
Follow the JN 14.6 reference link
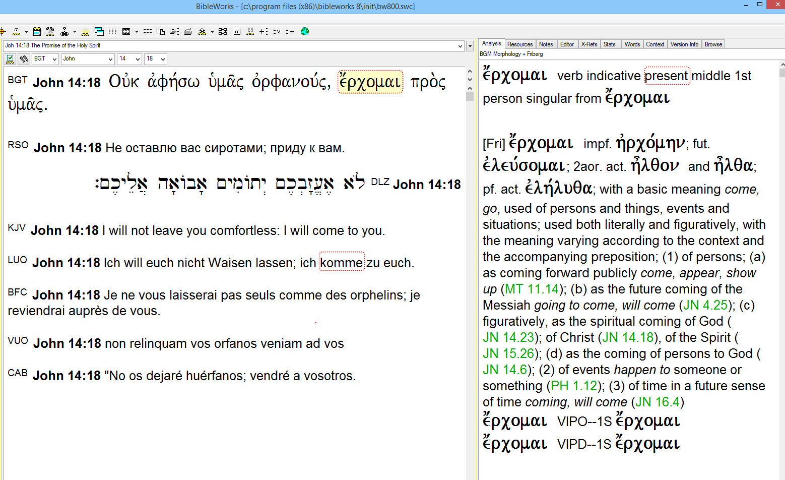(x=505, y=370)
